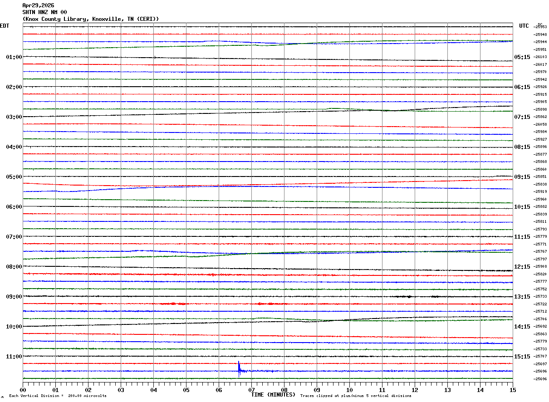The height and width of the screenshot is (402, 549).
Task: Click the '02:00' EDT hour label
Action: coord(14,87)
